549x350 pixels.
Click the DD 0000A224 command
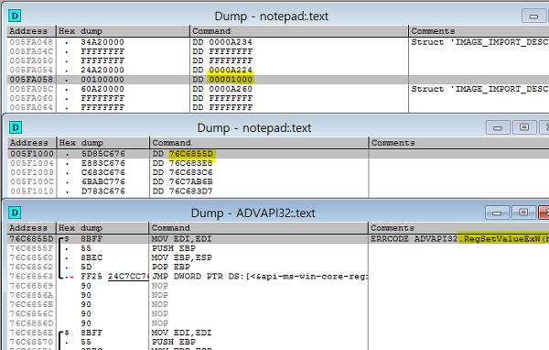(222, 71)
